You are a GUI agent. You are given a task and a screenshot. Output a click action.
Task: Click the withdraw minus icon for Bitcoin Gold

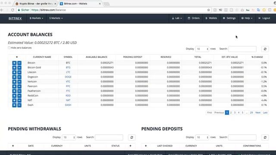click(19, 68)
